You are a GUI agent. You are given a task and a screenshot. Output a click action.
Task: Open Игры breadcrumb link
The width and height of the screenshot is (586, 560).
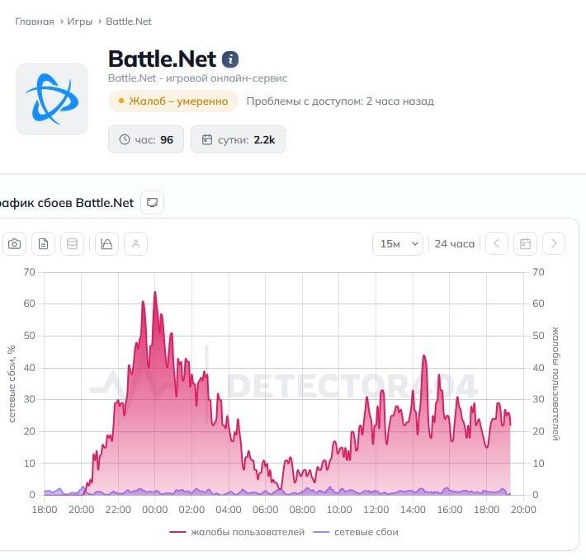[x=79, y=21]
